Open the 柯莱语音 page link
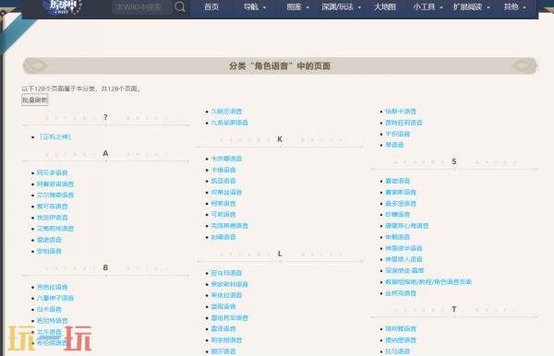554x356 pixels. coord(223,203)
